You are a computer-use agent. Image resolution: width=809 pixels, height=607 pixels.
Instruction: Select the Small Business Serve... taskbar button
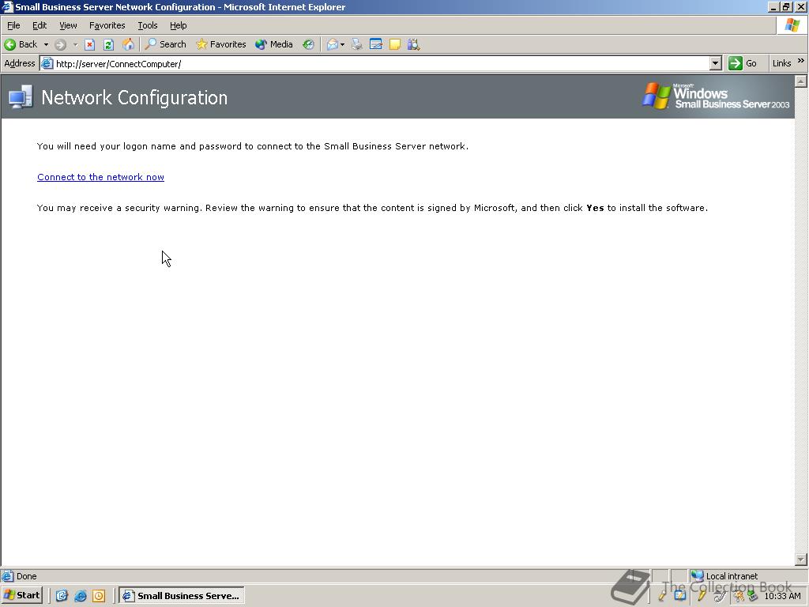coord(182,596)
